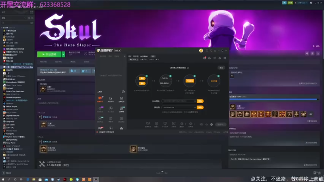This screenshot has height=182, width=324.
Task: Select Loop Hero in the library list
Action: click(10, 122)
